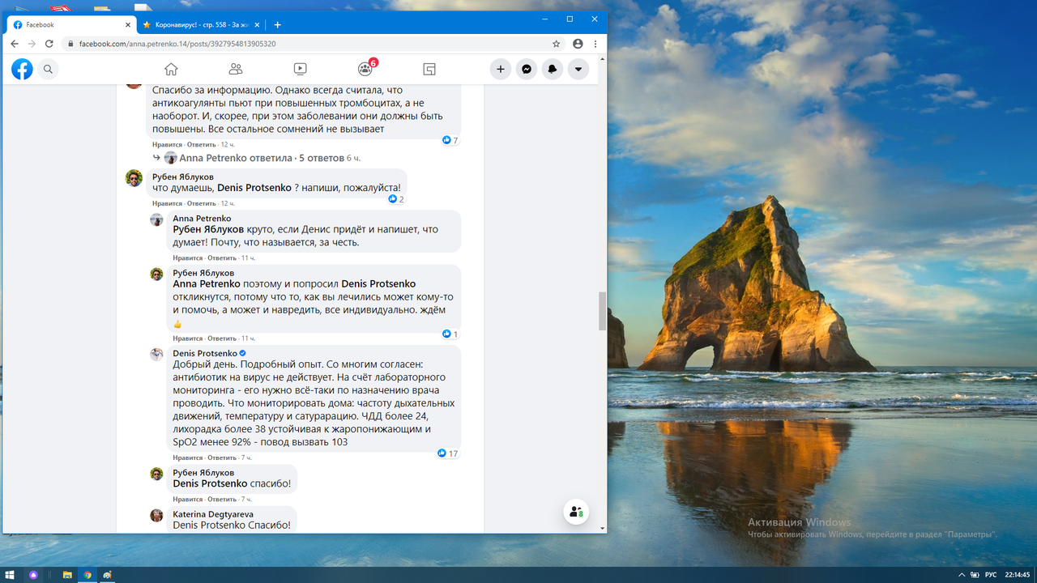Image resolution: width=1037 pixels, height=583 pixels.
Task: Click the Facebook logo
Action: click(22, 69)
